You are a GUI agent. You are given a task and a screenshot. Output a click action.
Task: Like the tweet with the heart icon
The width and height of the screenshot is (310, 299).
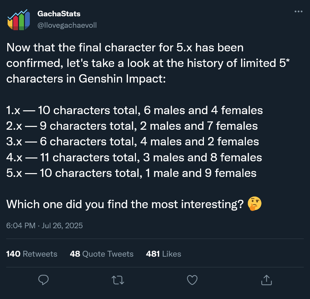click(192, 280)
